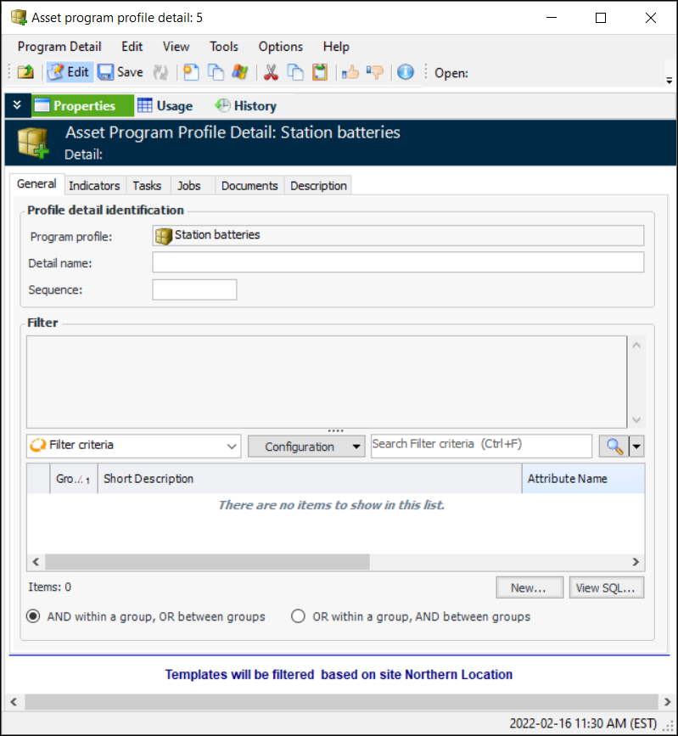Open search options dropdown arrow beside magnifier
The height and width of the screenshot is (736, 678).
[x=636, y=446]
